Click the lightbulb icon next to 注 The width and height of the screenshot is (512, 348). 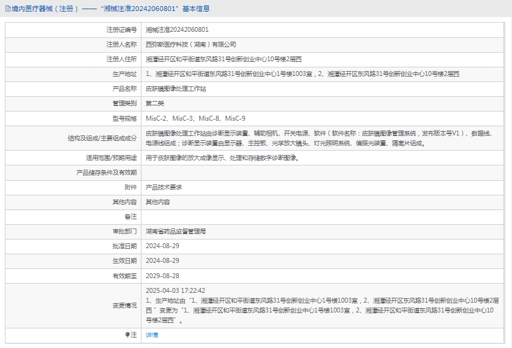(x=127, y=335)
